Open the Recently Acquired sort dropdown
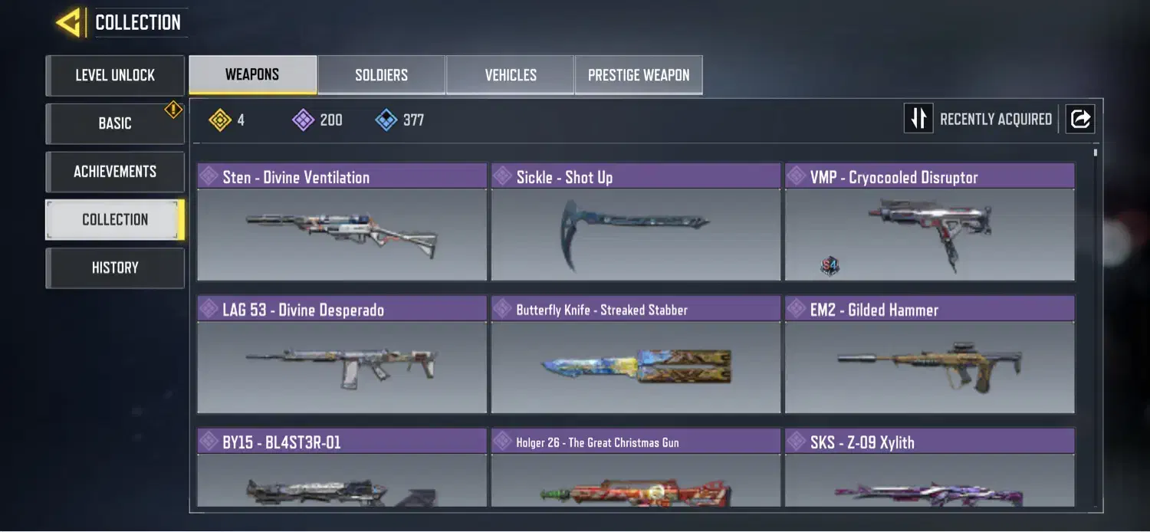 (996, 119)
